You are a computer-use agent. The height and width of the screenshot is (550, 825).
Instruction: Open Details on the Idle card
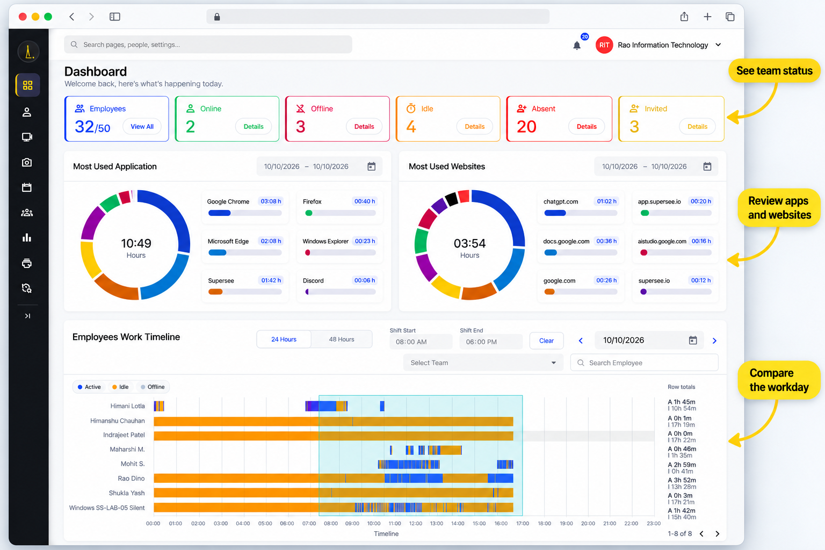tap(475, 127)
